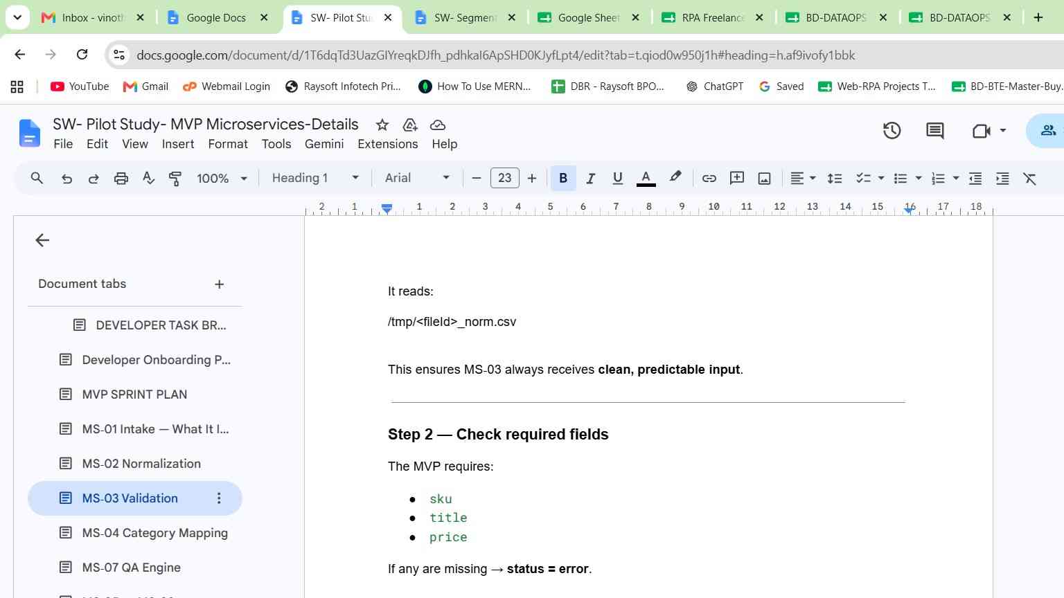Click the paint format roller icon
1064x598 pixels.
(175, 179)
